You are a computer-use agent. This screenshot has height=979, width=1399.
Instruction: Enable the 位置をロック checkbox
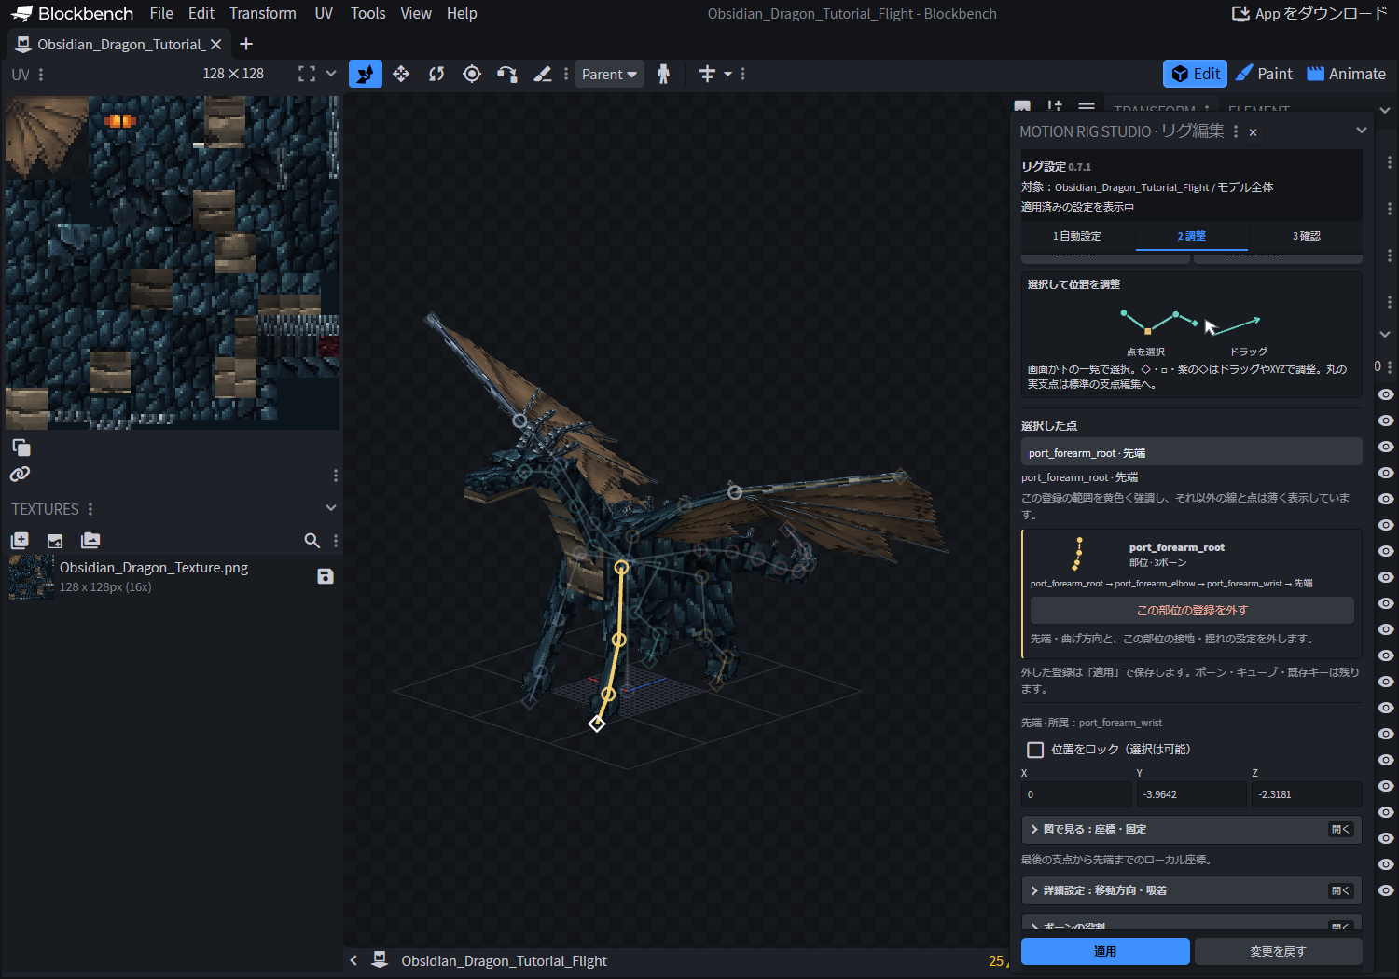(1035, 750)
